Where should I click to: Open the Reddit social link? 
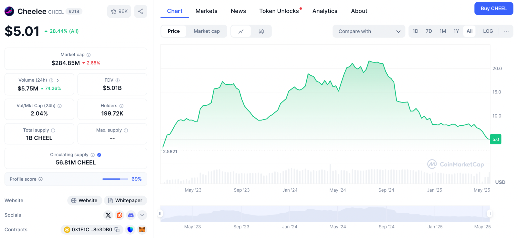pos(119,215)
